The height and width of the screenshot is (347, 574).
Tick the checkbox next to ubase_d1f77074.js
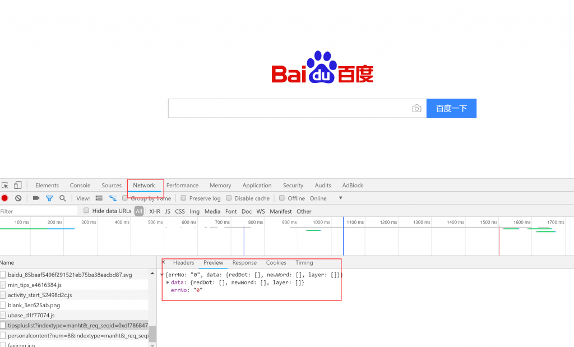3,315
